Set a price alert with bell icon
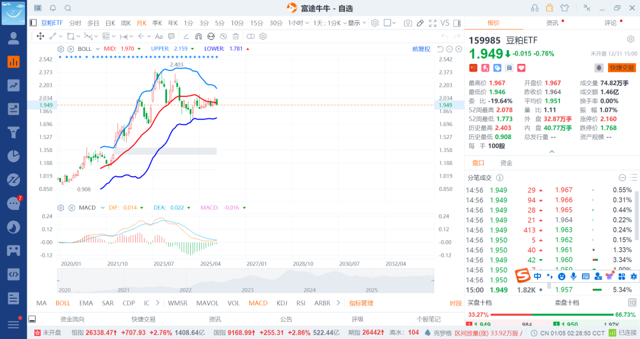 [x=599, y=67]
